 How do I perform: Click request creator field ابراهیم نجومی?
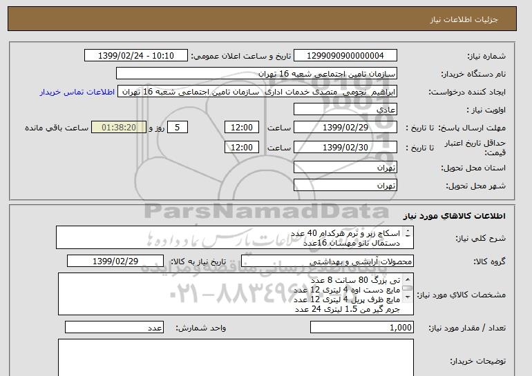tap(257, 92)
